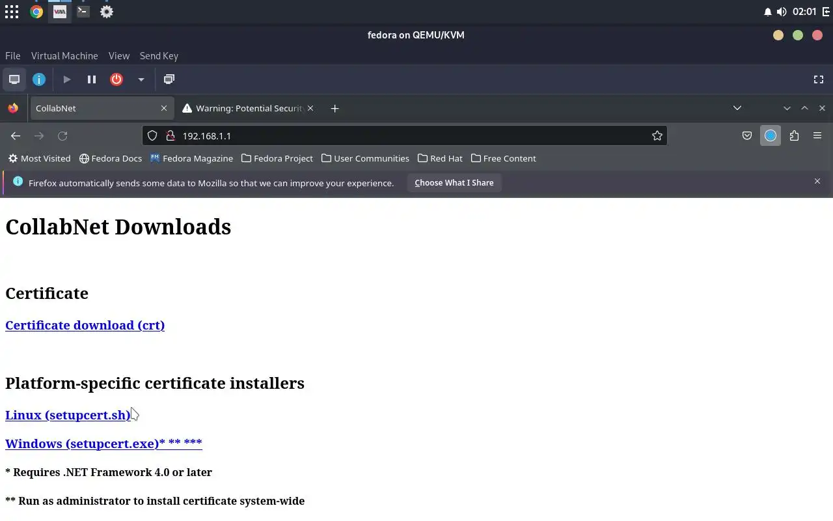The image size is (833, 521).
Task: Show virtual hardware details info
Action: point(39,79)
